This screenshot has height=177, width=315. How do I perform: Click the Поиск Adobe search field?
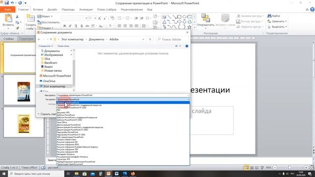(x=172, y=39)
